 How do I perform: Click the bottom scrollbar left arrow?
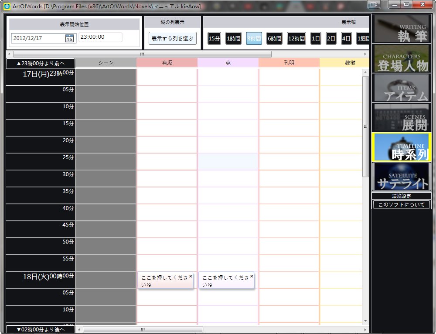(x=79, y=330)
